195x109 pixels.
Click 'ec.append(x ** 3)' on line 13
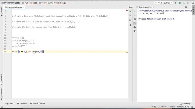coord(26,44)
